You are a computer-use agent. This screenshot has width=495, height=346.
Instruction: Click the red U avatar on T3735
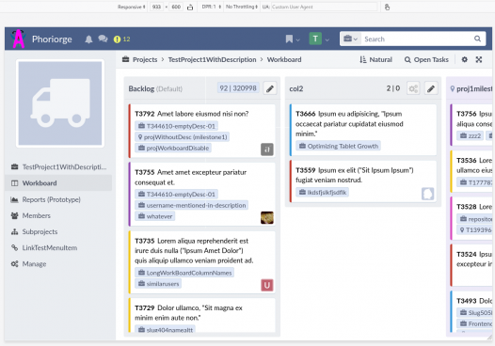(267, 285)
